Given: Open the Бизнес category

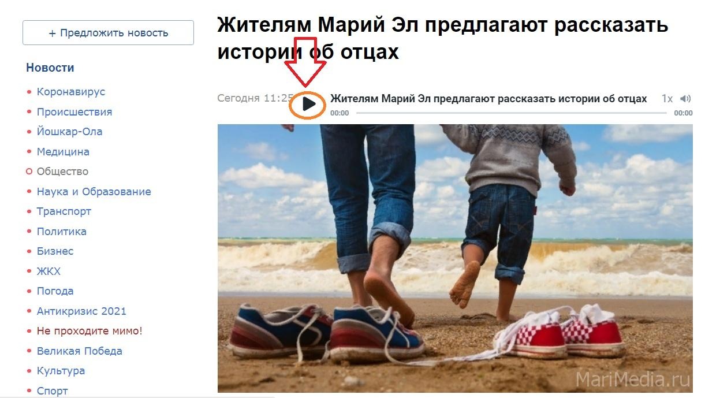Looking at the screenshot, I should tap(55, 251).
